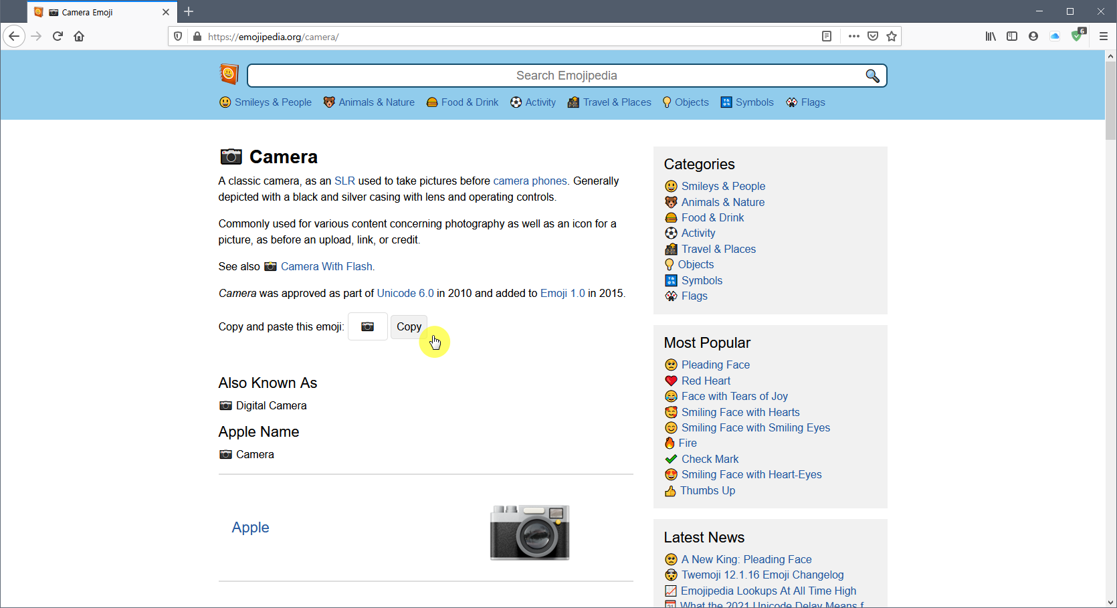Open the Thumbs Up emoji link

[x=708, y=490]
